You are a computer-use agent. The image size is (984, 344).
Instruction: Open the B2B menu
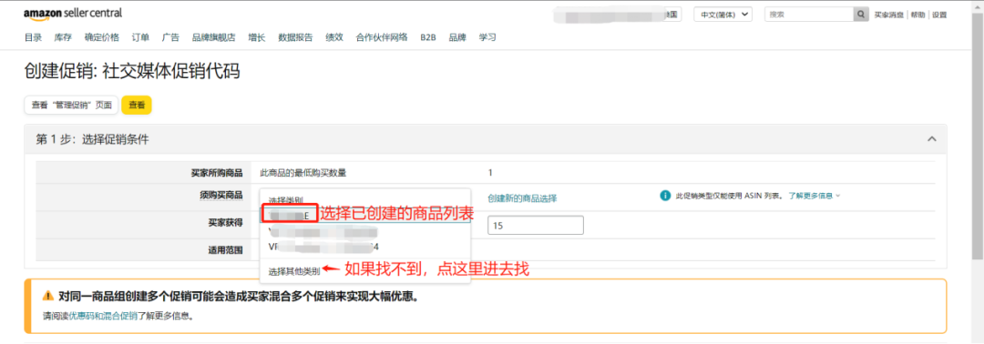[x=428, y=37]
